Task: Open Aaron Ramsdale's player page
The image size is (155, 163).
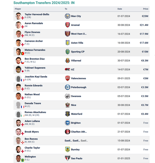Action: click(34, 23)
